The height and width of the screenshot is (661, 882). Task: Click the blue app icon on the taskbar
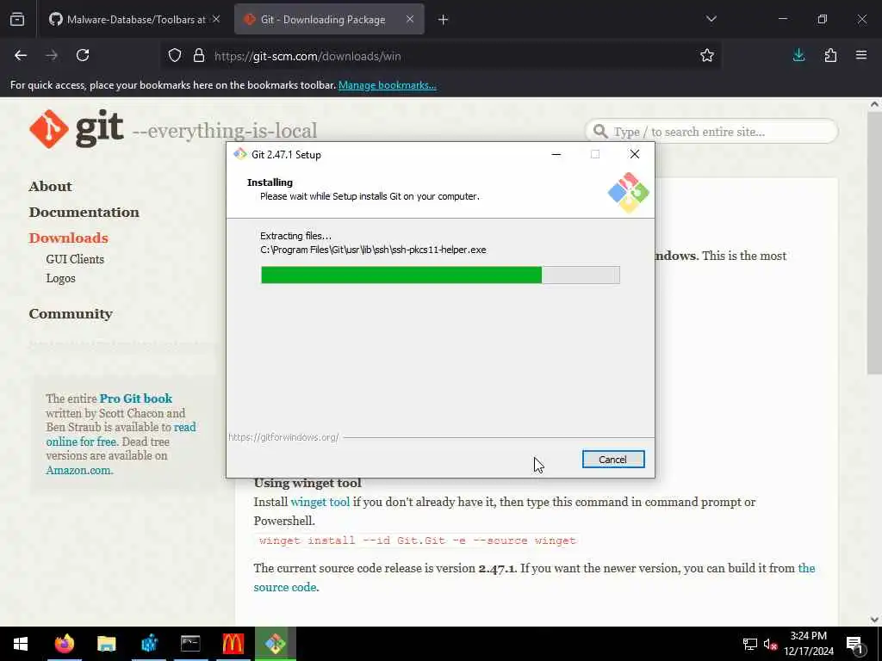coord(149,644)
